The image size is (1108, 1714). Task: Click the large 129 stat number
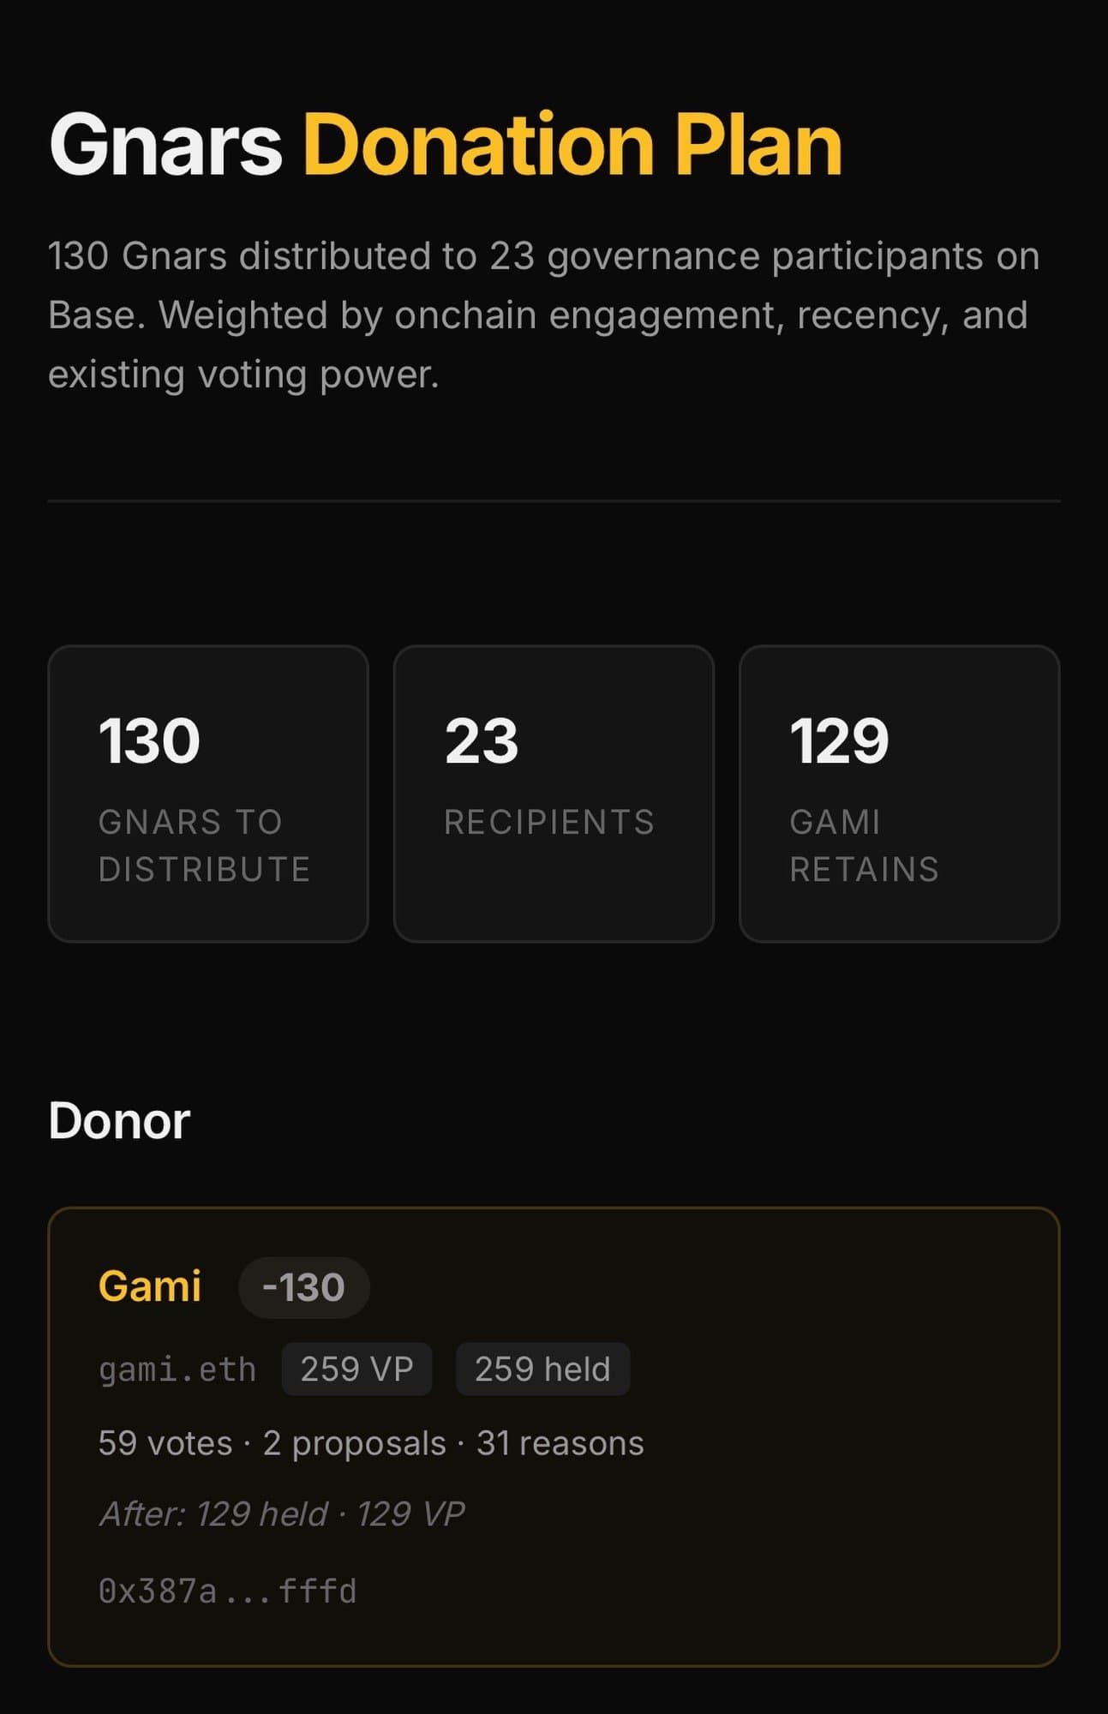click(x=839, y=740)
